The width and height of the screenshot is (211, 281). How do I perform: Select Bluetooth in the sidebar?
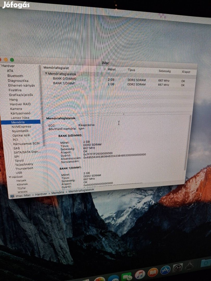15,76
